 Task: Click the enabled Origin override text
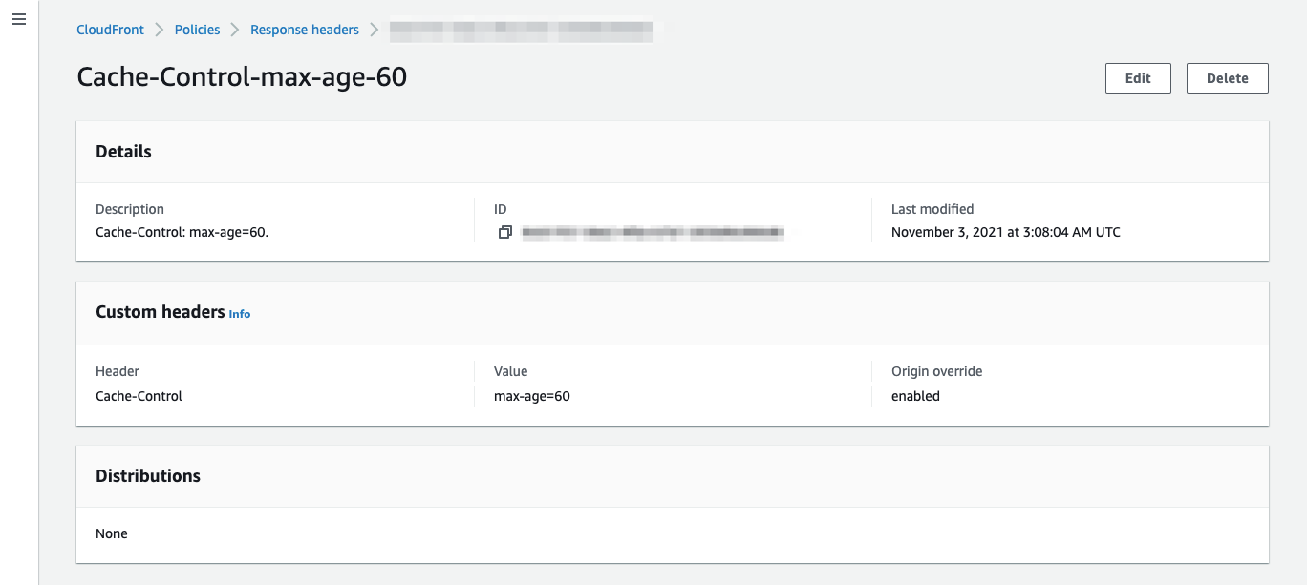[915, 396]
